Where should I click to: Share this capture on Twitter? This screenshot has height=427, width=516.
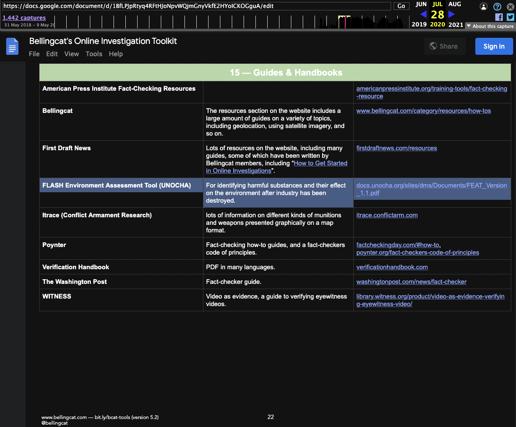tap(510, 17)
